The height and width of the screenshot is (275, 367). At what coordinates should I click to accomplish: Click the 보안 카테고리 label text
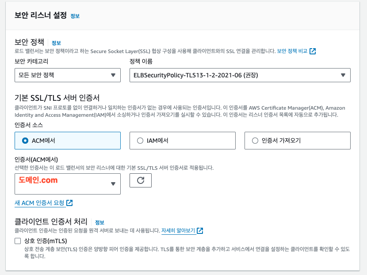tap(31, 61)
